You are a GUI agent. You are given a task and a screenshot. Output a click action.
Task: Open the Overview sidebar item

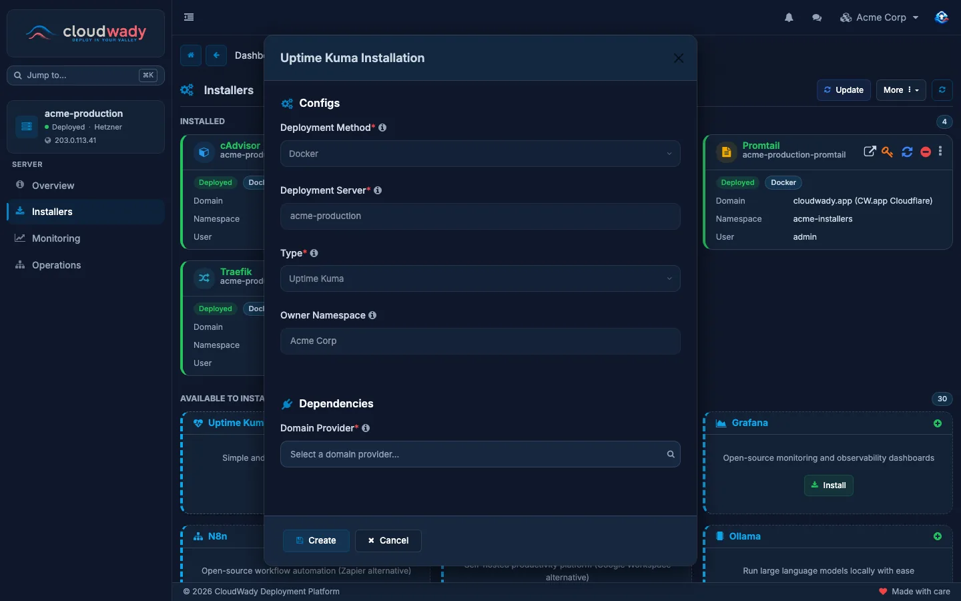(85, 185)
